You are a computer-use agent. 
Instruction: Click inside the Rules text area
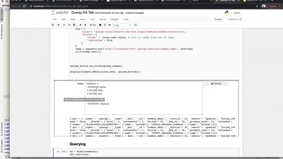tap(144, 98)
